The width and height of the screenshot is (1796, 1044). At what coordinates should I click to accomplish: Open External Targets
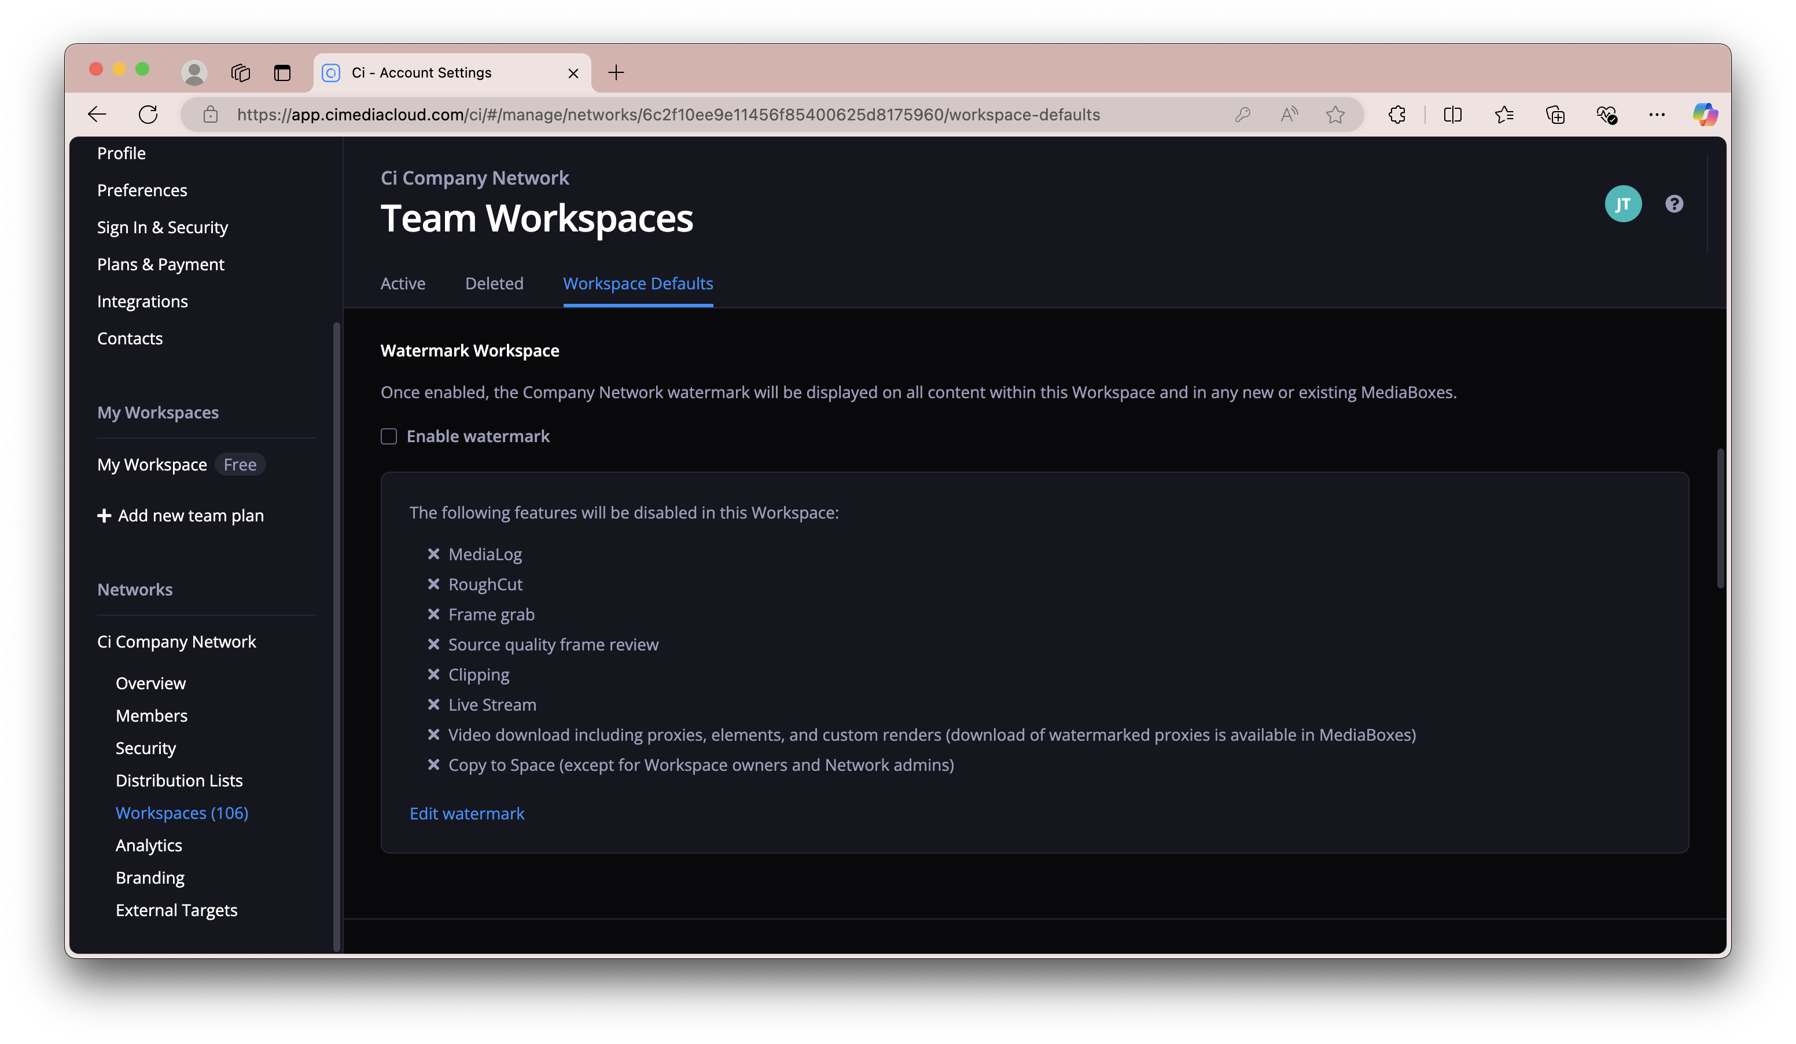[176, 910]
